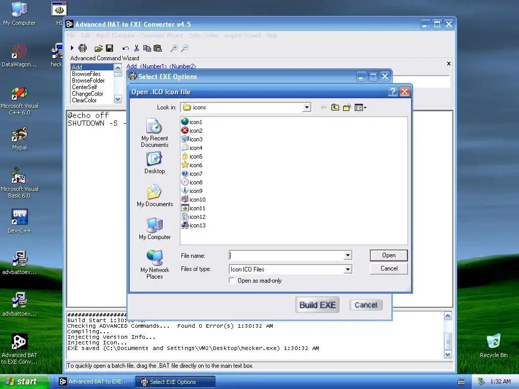Open My Network Places in places bar
Viewport: 519px width, 389px height.
tap(155, 264)
